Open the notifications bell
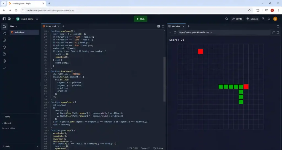The width and height of the screenshot is (282, 150). (269, 19)
